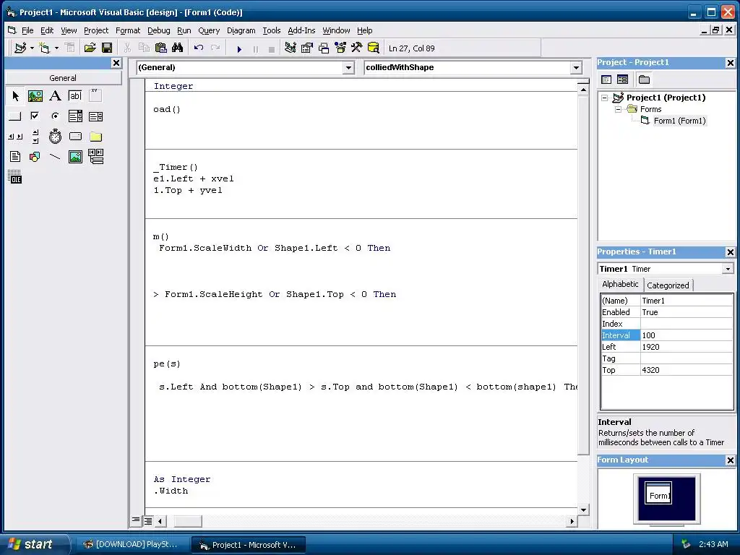The image size is (740, 555).
Task: Open the Timer1 object selector dropdown
Action: point(728,269)
